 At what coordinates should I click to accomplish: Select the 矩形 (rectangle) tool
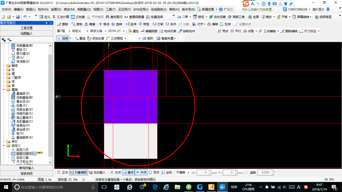click(148, 38)
